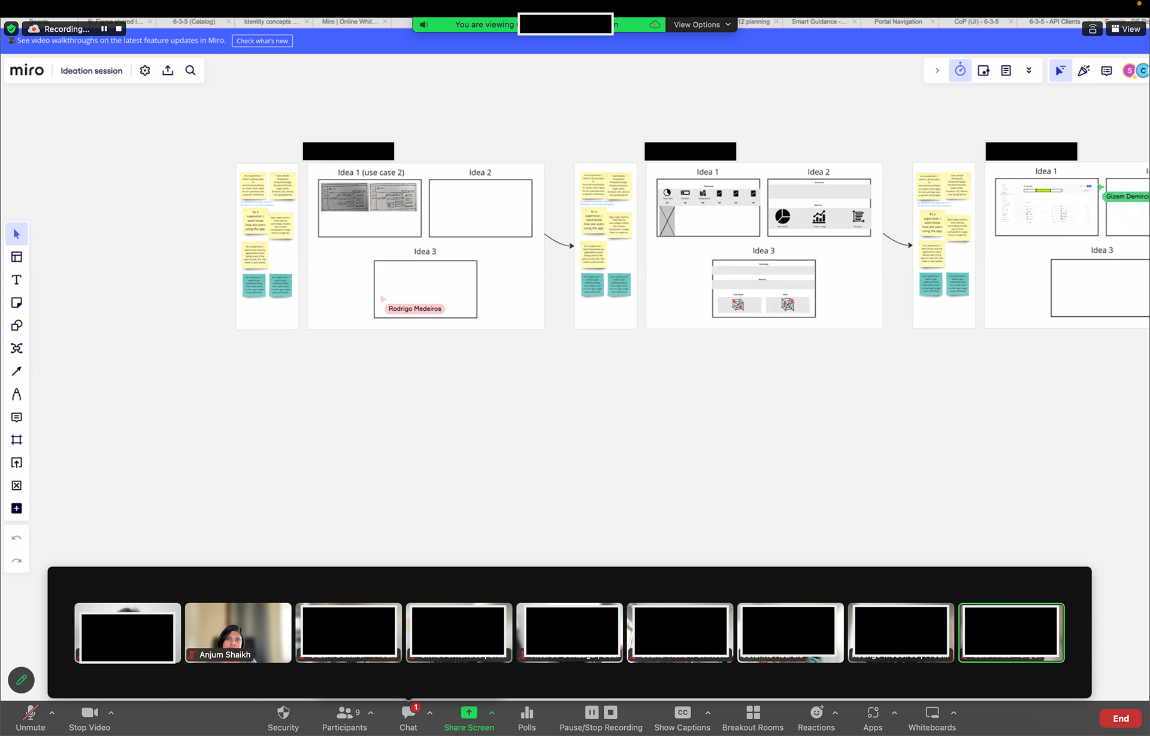Click Check what's new button

tap(262, 41)
